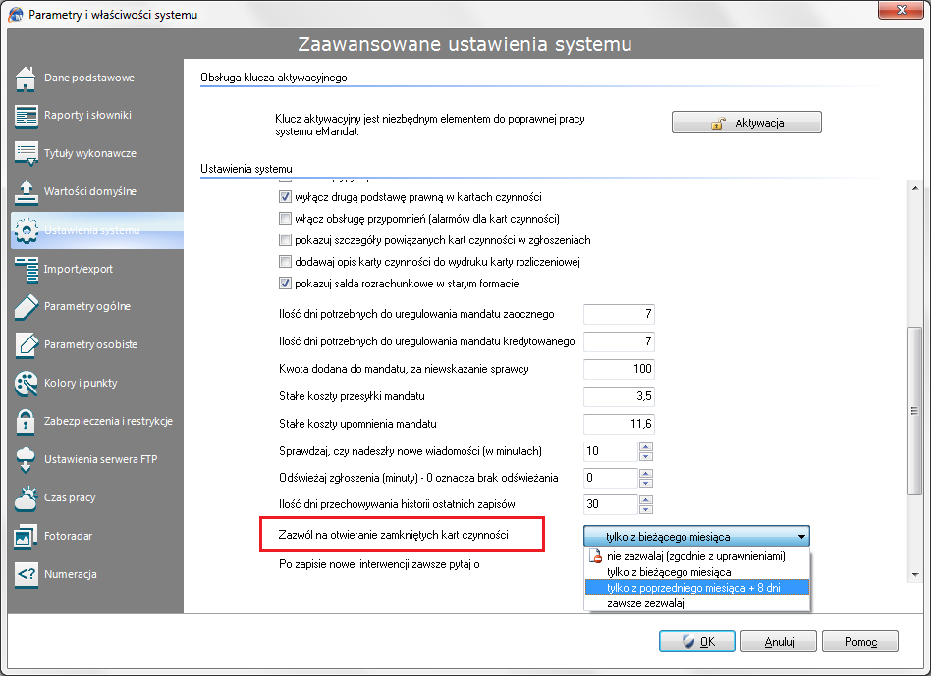This screenshot has width=931, height=676.
Task: Click the house icon for Dane podstawowe
Action: [27, 78]
